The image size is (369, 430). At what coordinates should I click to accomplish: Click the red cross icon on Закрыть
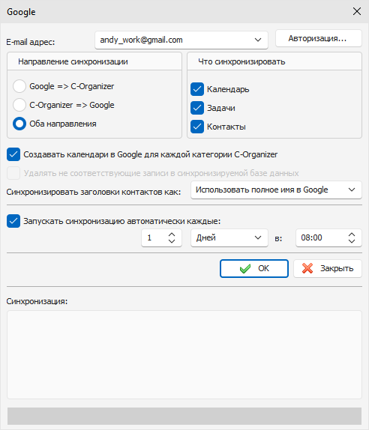pyautogui.click(x=307, y=268)
